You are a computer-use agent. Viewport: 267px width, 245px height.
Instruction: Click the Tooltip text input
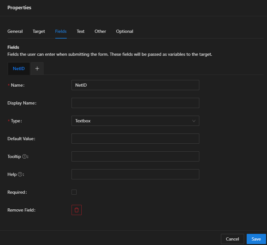tap(135, 156)
